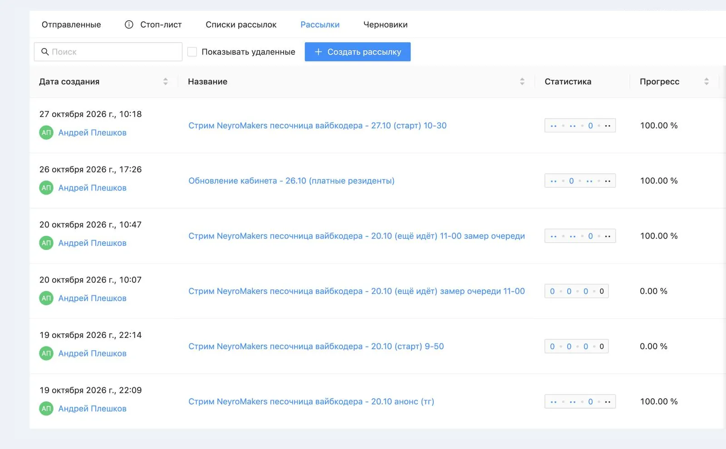
Task: Sort by Дата создания column arrows
Action: point(166,82)
